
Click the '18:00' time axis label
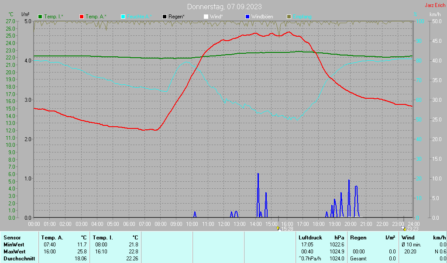(318, 224)
